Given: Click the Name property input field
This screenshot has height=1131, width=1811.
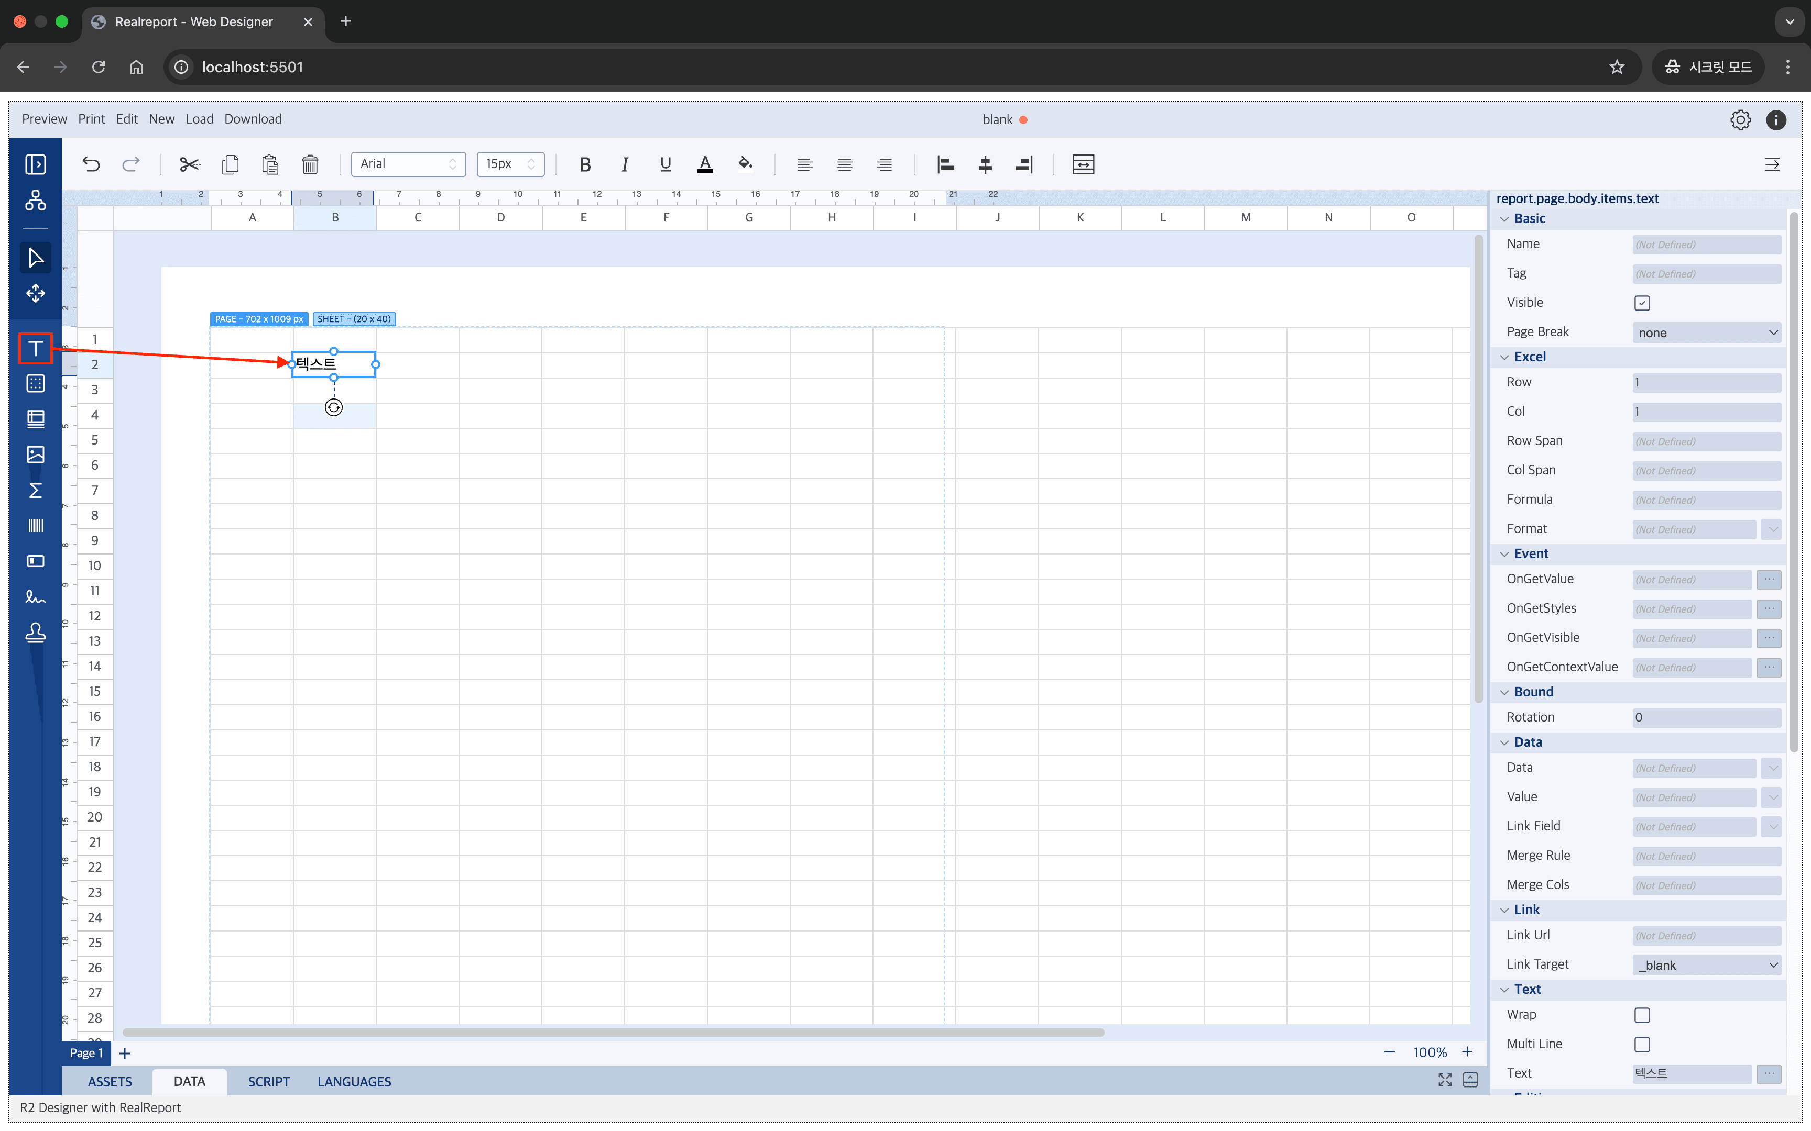Looking at the screenshot, I should tap(1706, 245).
